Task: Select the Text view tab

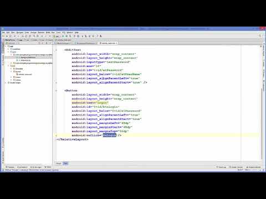Action: pos(65,164)
